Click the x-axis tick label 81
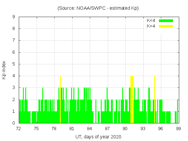This screenshot has width=188, height=141. (x=72, y=129)
